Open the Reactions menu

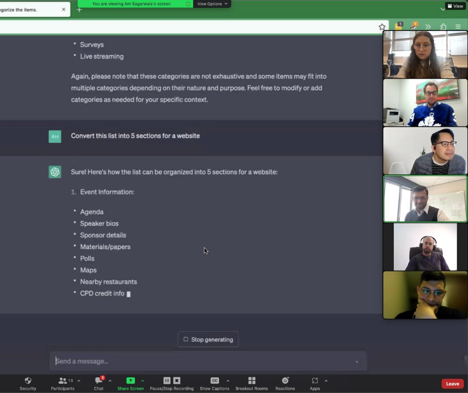click(x=285, y=384)
